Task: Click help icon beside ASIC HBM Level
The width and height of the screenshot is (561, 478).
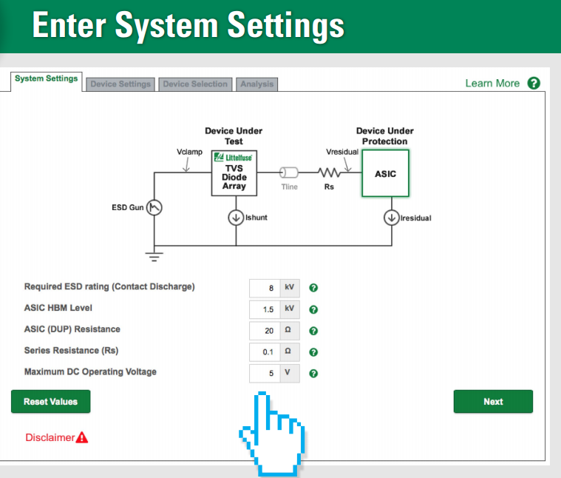Action: coord(313,309)
